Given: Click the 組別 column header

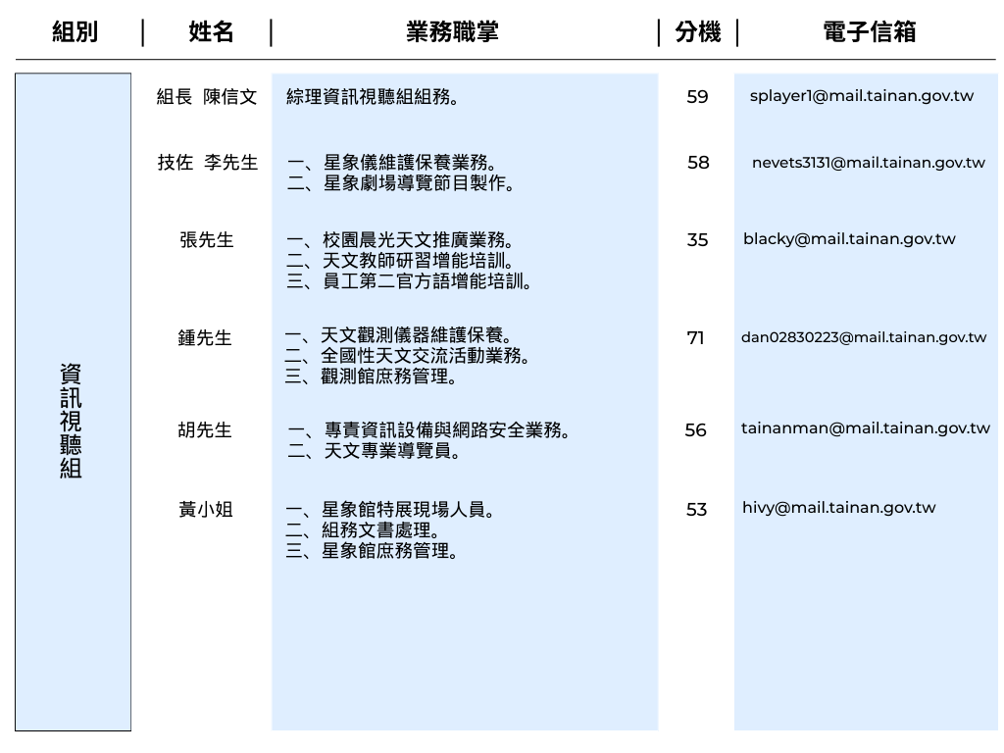Looking at the screenshot, I should pyautogui.click(x=75, y=31).
